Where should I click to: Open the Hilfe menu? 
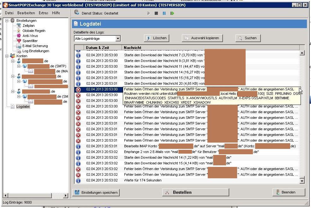coord(56,13)
